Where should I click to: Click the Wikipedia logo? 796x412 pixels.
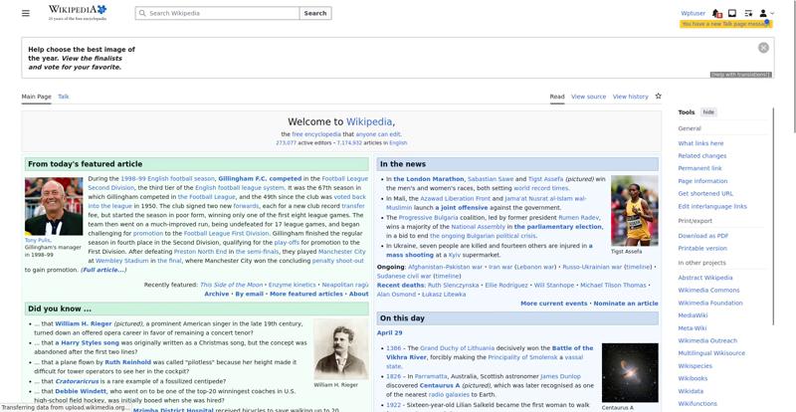point(78,13)
